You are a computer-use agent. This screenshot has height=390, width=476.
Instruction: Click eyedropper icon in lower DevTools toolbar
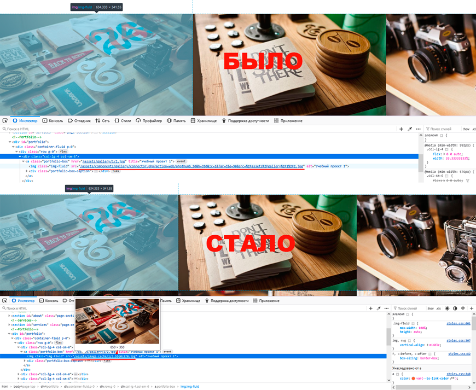pos(379,308)
